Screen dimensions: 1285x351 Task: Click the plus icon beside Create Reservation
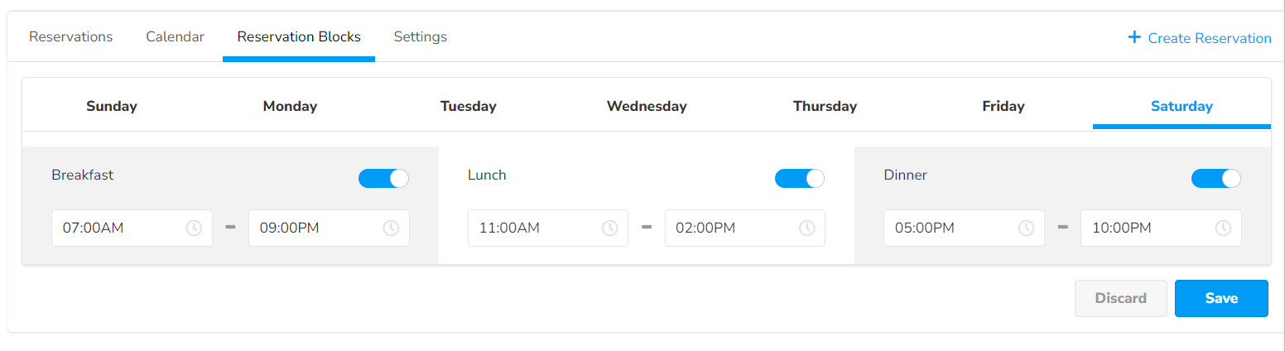(1134, 37)
